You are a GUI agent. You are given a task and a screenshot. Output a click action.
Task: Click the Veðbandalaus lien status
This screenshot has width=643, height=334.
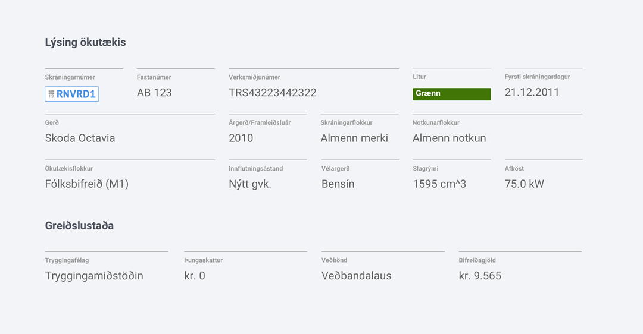[357, 276]
